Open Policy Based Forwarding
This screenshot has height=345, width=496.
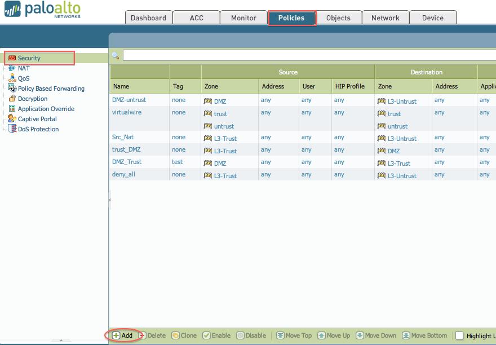51,89
